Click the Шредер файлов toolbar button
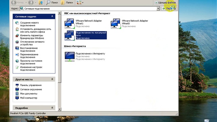Viewport: 217px width, 122px height. tap(165, 2)
